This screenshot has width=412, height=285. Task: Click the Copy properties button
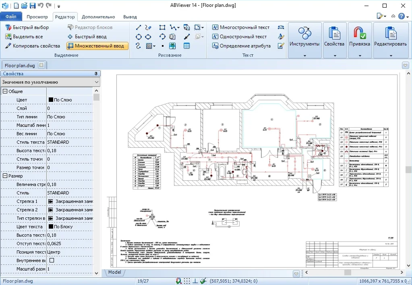[32, 46]
